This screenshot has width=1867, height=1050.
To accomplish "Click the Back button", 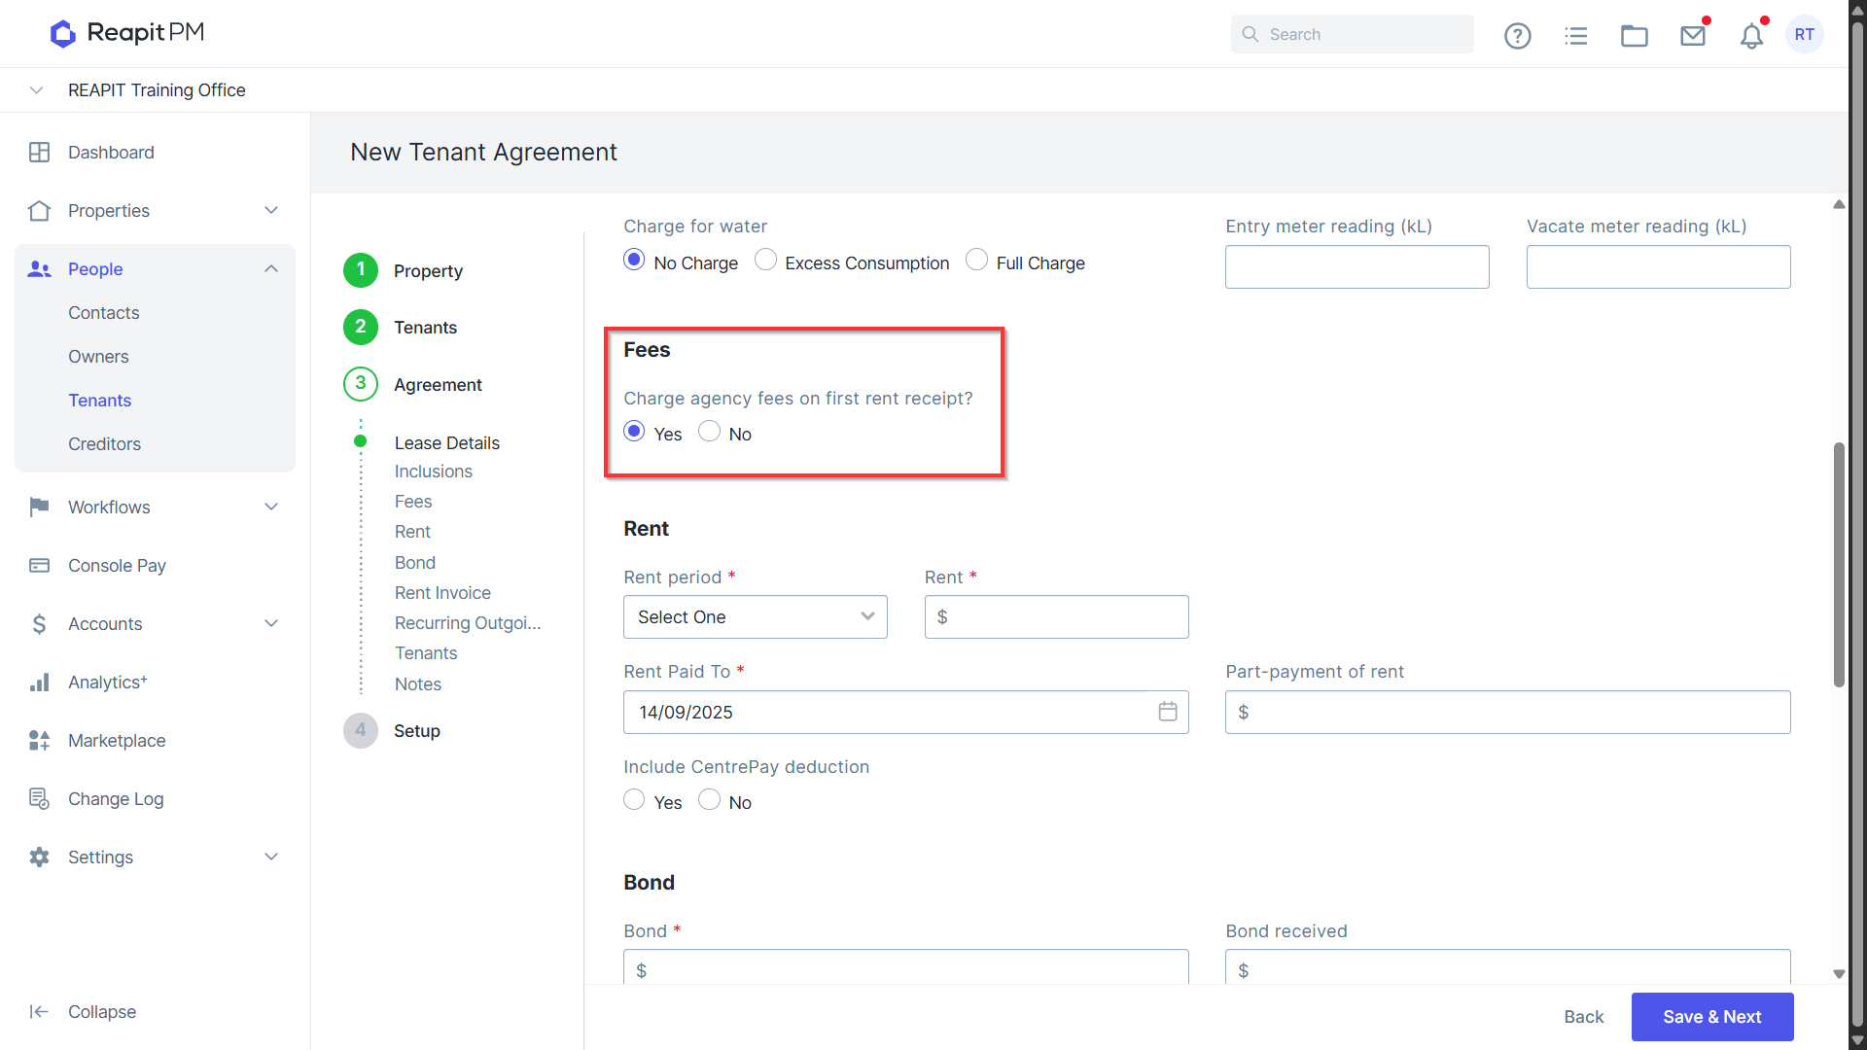I will point(1584,1017).
